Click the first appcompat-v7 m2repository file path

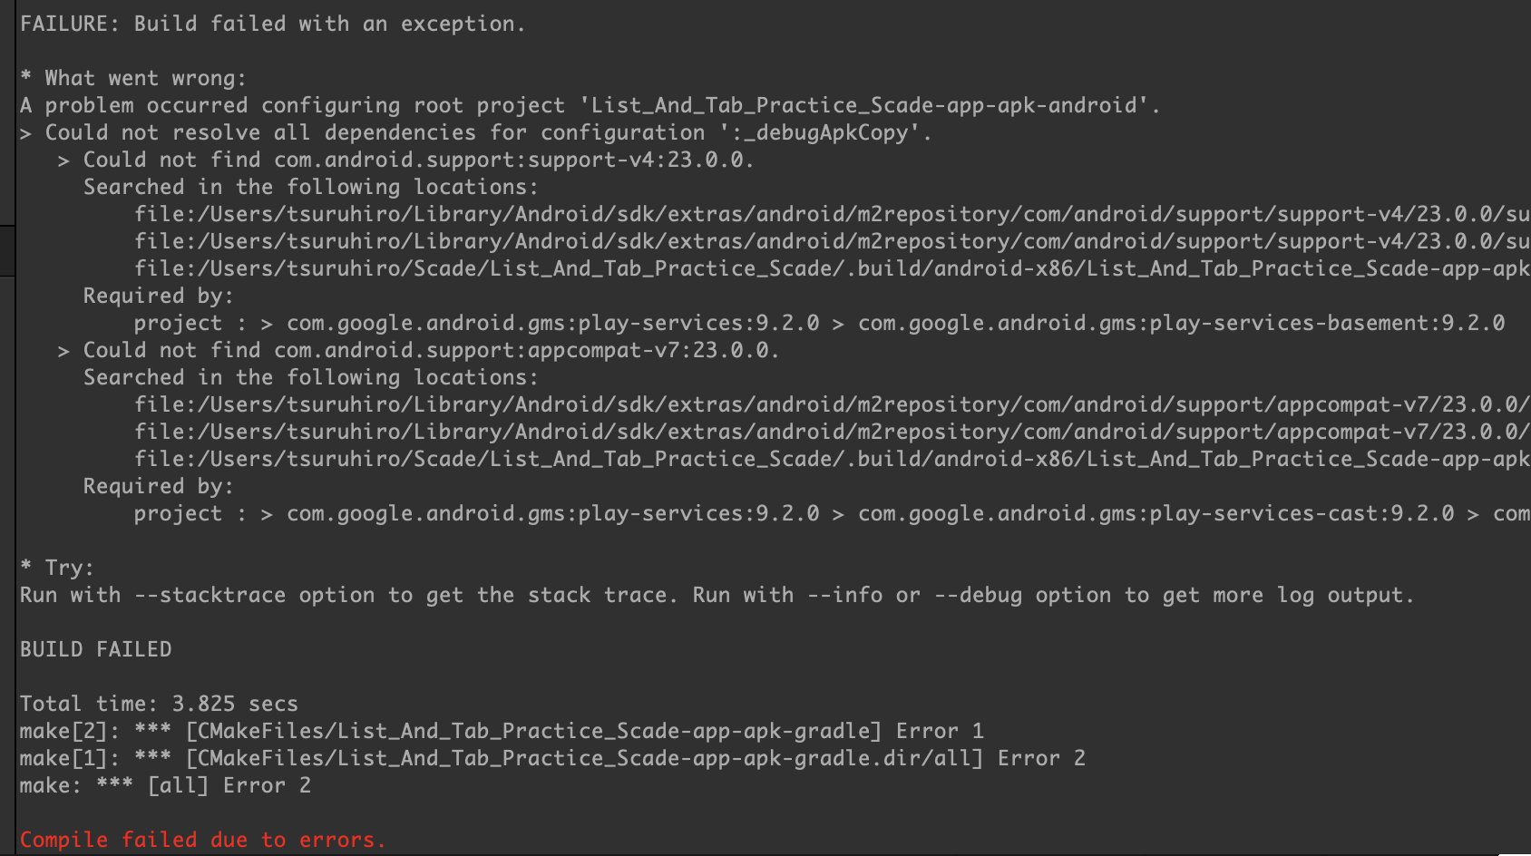(x=831, y=404)
